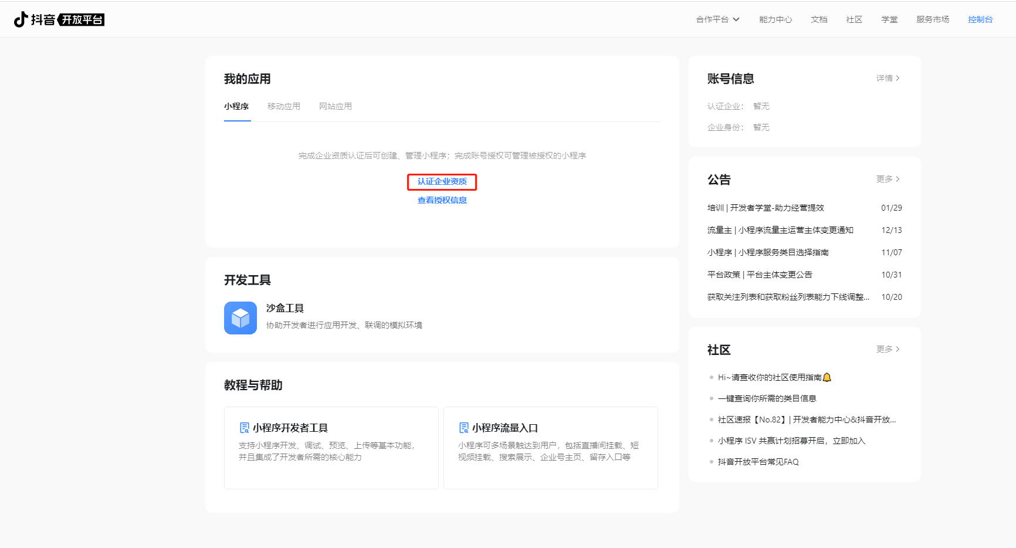
Task: Click sandbox description 协助开发者进行应用开发
Action: click(x=344, y=325)
